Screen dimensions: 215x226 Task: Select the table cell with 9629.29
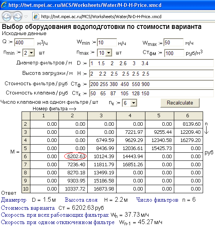[131, 140]
